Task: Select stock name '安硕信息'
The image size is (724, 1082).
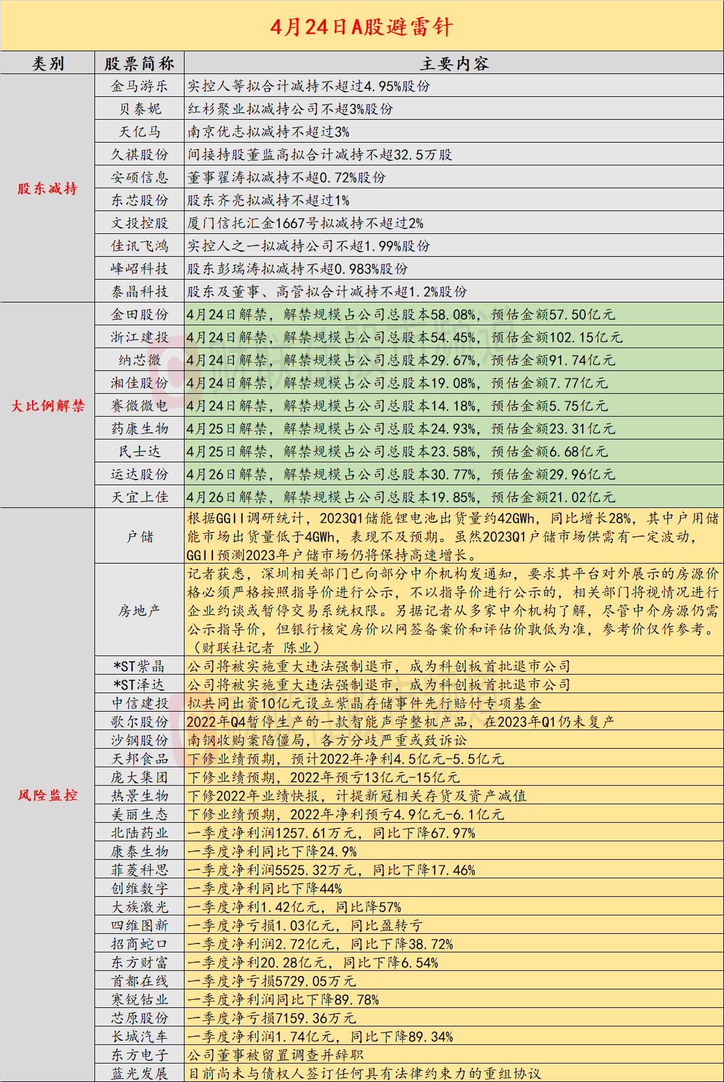Action: tap(139, 177)
